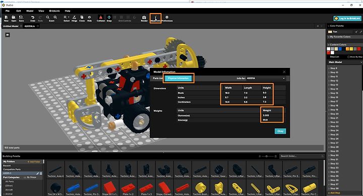The image size is (363, 196).
Task: Click the Search folder input field
Action: tap(302, 156)
